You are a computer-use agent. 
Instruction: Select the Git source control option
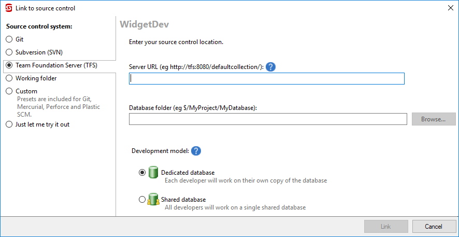[x=9, y=39]
